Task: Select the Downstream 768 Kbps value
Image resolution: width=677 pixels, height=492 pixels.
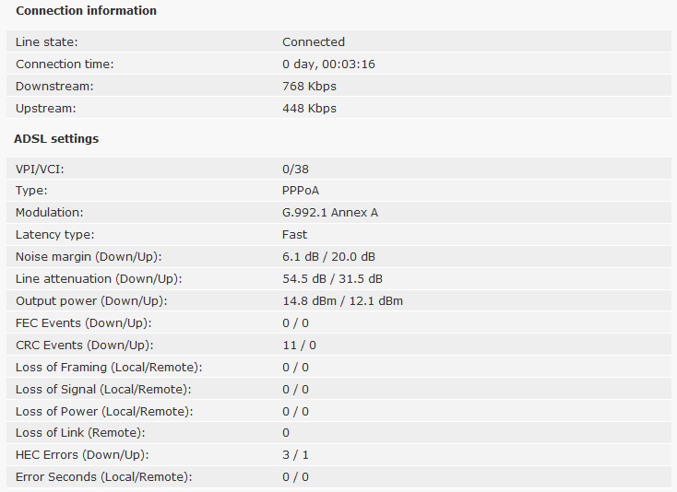Action: 309,87
